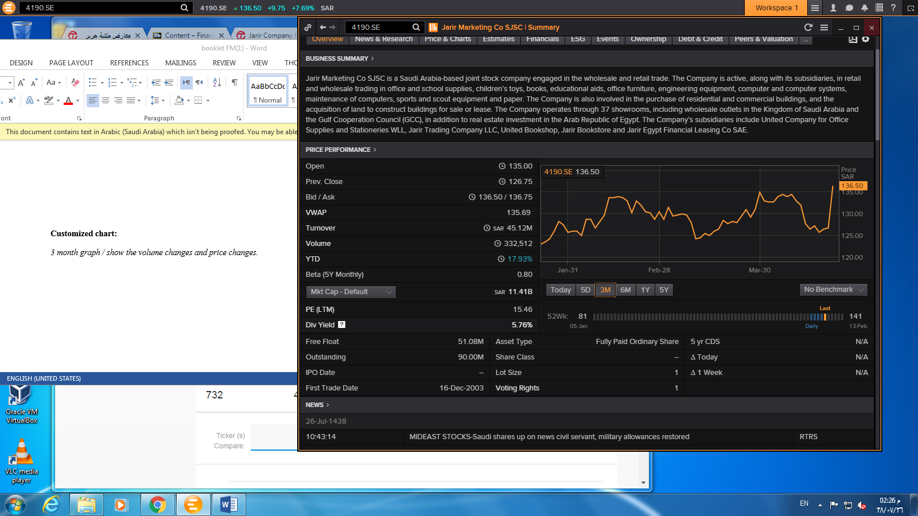This screenshot has height=516, width=918.
Task: Refresh the Eikon summary page
Action: click(x=808, y=27)
